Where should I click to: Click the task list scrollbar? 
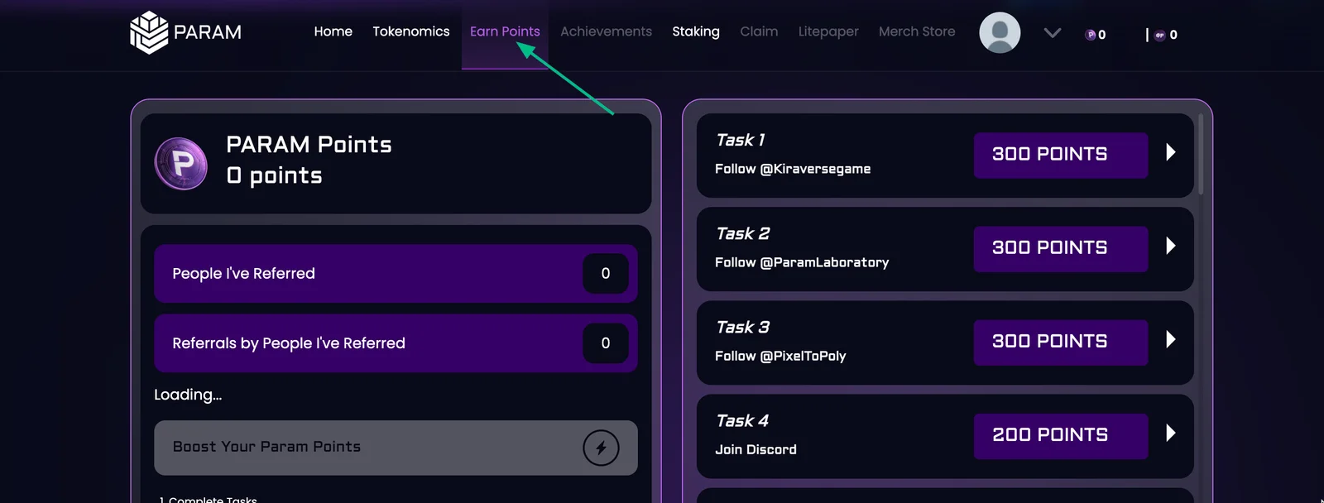point(1201,155)
